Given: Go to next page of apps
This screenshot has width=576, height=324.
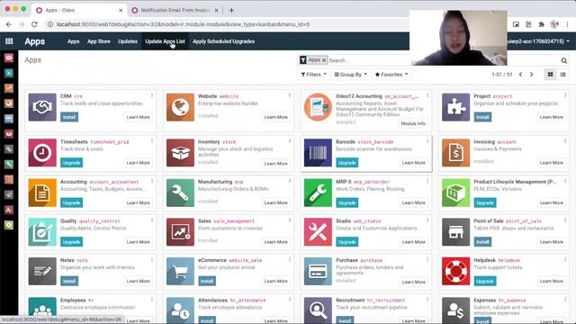Looking at the screenshot, I should pos(531,75).
